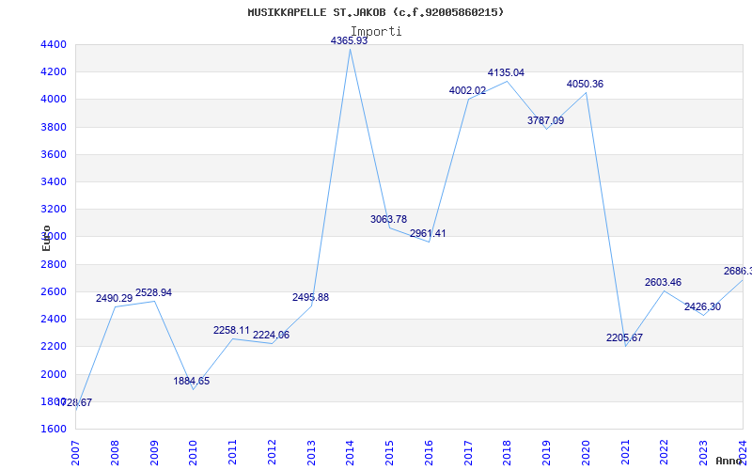The width and height of the screenshot is (752, 470).
Task: Click the x-axis year 2019
Action: pyautogui.click(x=547, y=453)
